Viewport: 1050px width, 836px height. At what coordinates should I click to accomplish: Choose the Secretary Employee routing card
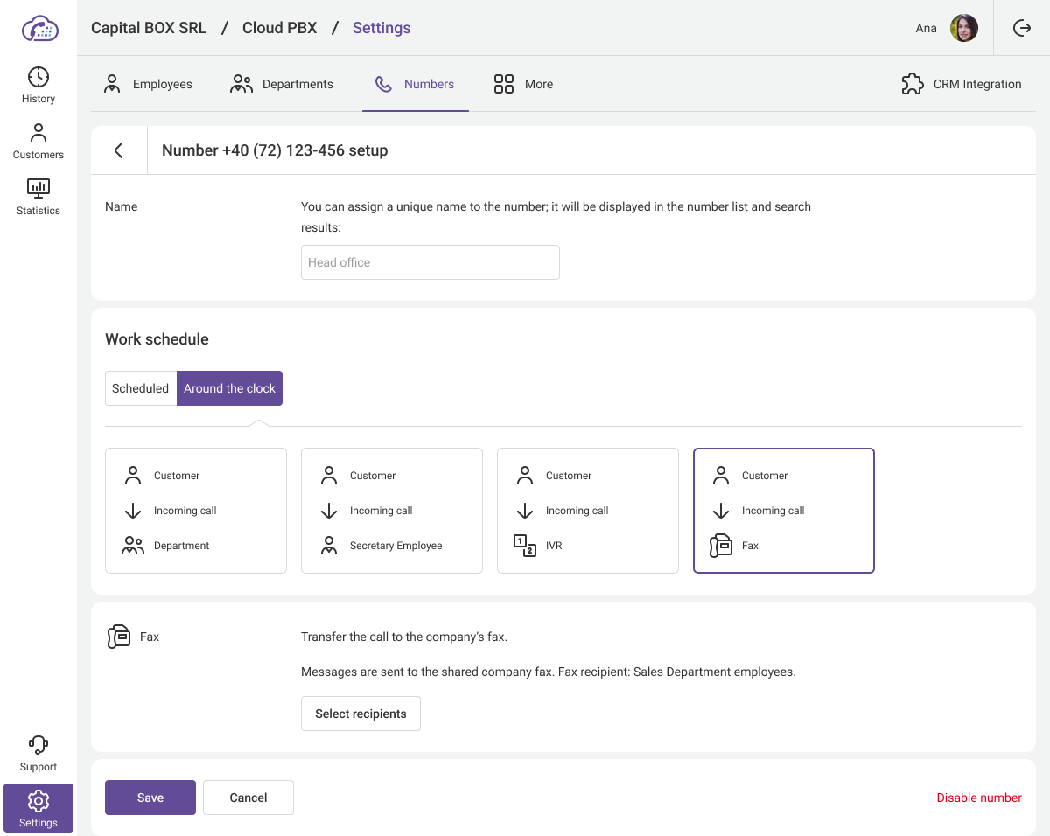pos(392,511)
